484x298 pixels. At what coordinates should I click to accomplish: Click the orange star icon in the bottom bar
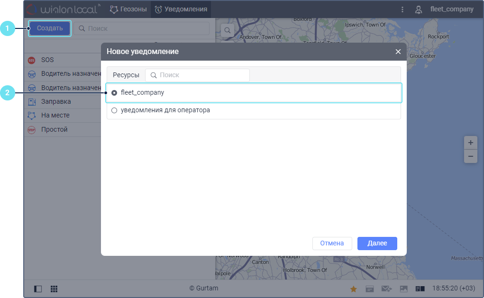(x=354, y=289)
